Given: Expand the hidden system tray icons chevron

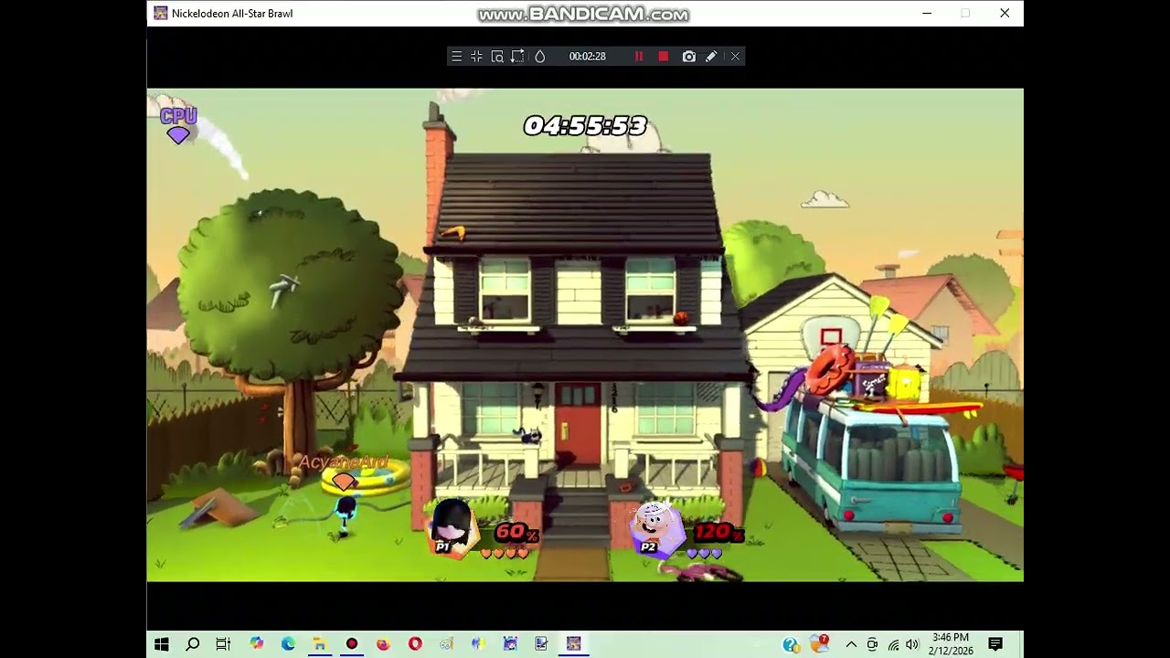Looking at the screenshot, I should point(851,645).
